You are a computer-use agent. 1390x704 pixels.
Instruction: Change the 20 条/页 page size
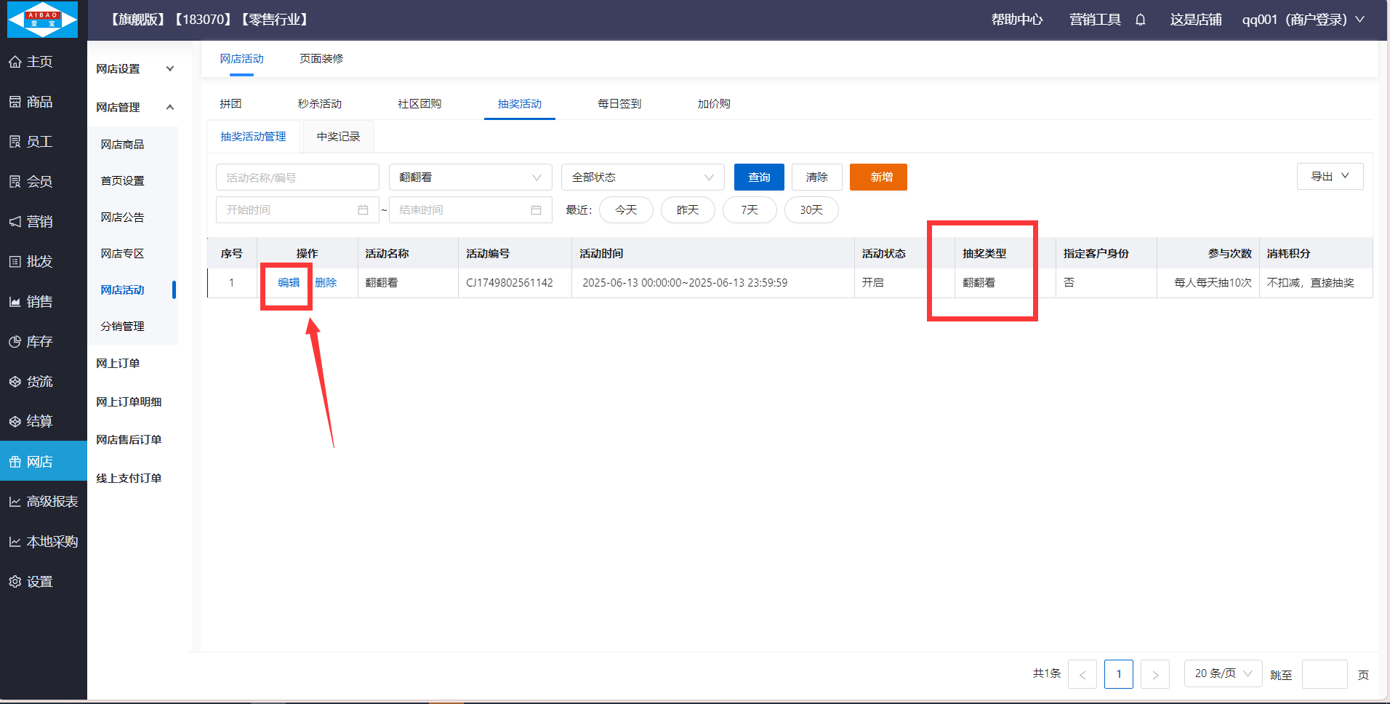[x=1222, y=673]
